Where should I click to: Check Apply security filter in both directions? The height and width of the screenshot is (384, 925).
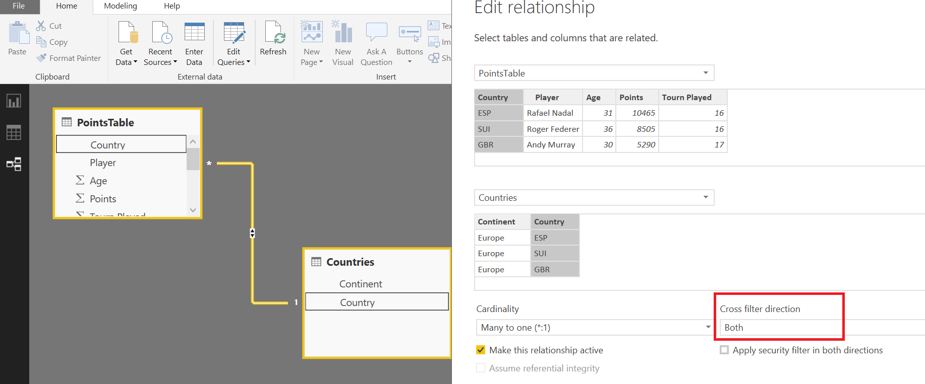(724, 350)
